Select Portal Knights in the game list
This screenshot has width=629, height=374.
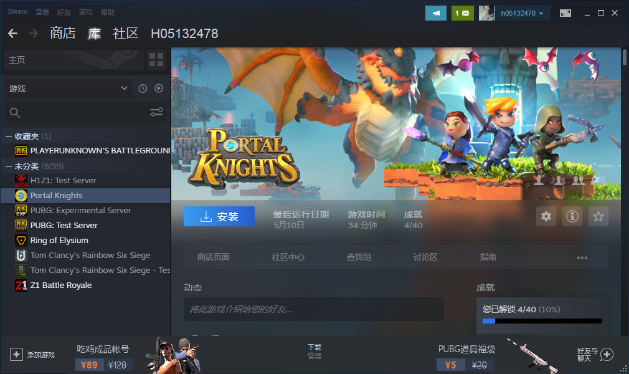85,196
